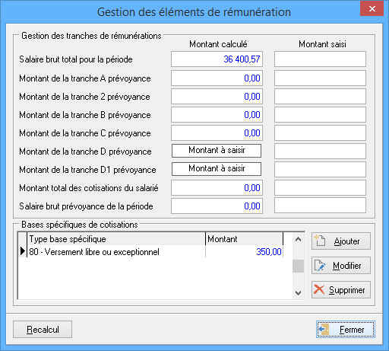Click the Montant saisi field for total cotisations du salarié
389x351 pixels.
320,188
